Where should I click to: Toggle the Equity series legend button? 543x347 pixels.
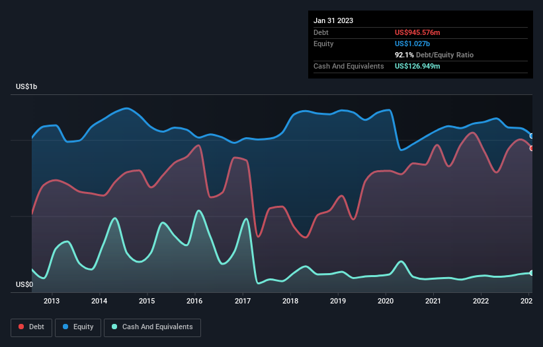point(78,327)
